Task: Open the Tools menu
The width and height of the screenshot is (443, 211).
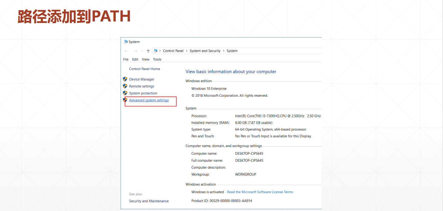Action: (x=157, y=59)
